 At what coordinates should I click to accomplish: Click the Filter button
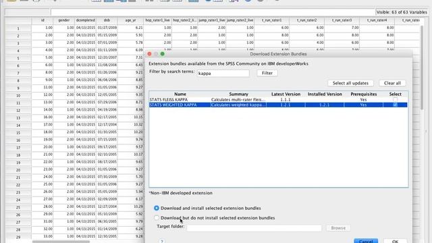coord(267,73)
